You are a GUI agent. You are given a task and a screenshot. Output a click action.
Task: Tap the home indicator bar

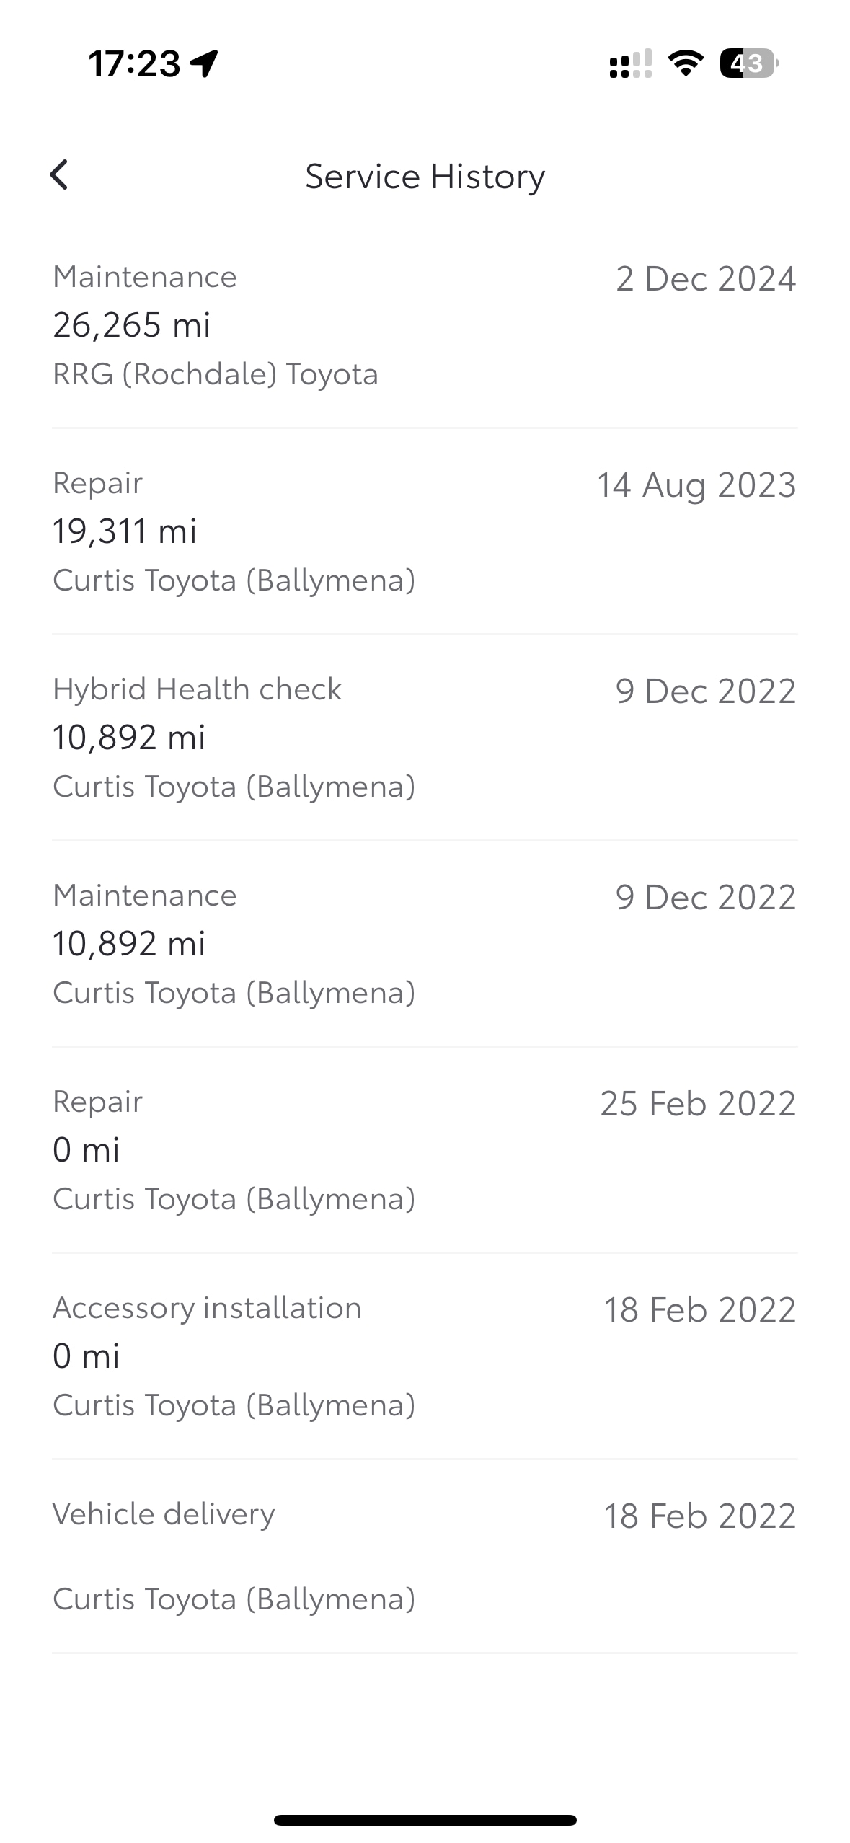coord(425,1820)
